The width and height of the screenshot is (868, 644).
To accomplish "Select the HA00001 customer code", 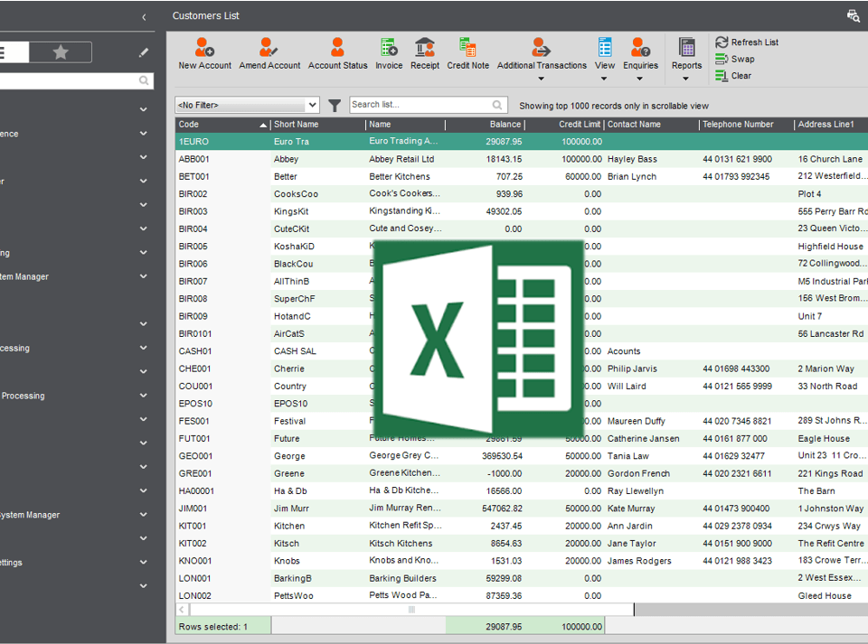I will (196, 490).
